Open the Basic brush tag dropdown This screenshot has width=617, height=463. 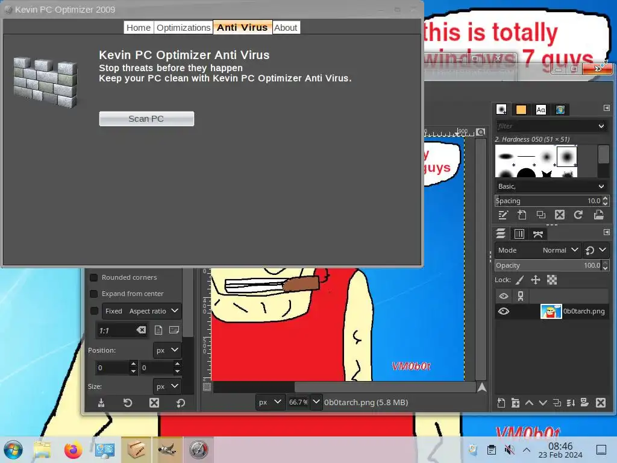click(551, 186)
